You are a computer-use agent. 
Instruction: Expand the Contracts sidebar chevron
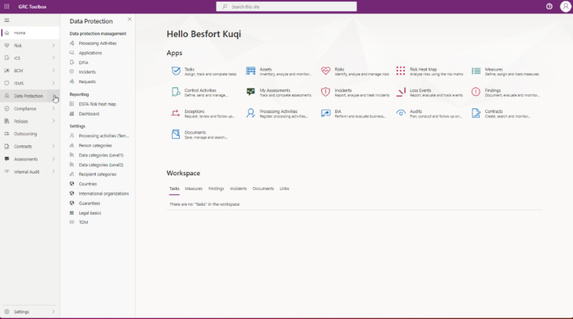pyautogui.click(x=53, y=146)
